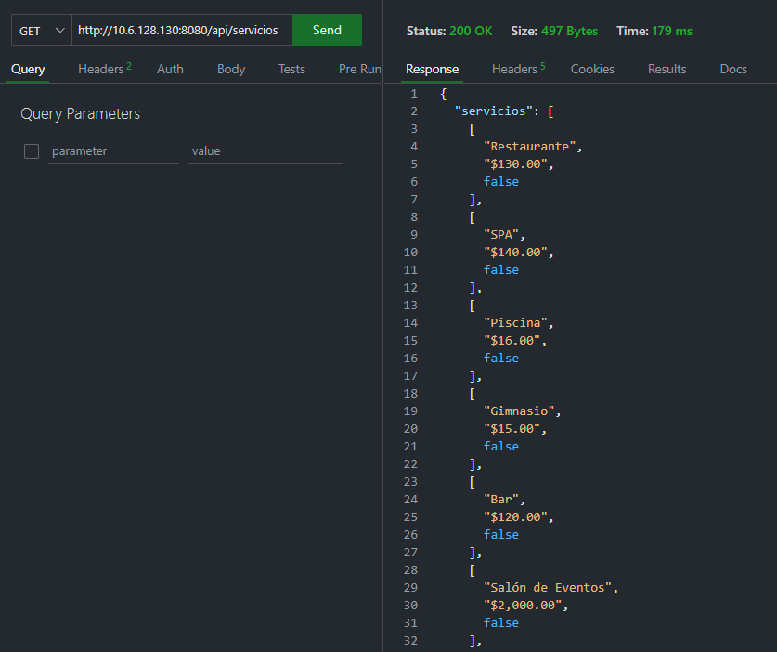
Task: Click the parameter value field
Action: point(265,151)
